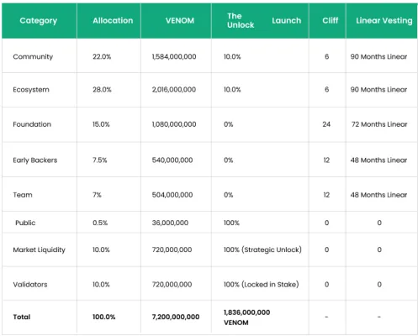Select Cliff '0' in Market Liquidity row
The height and width of the screenshot is (336, 418).
pyautogui.click(x=326, y=249)
